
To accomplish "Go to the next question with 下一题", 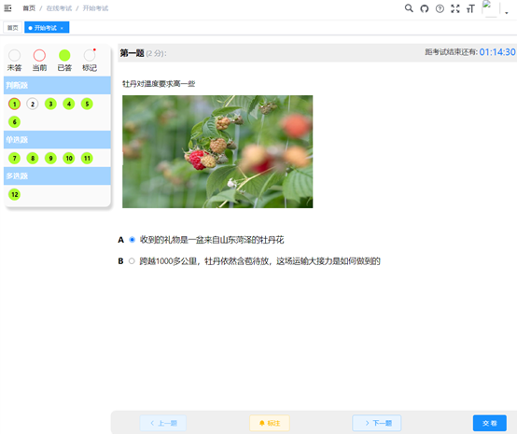I will click(x=377, y=423).
